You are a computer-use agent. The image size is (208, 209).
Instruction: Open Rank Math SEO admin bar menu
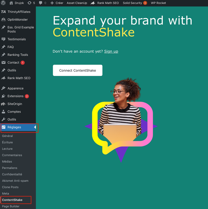(108, 3)
